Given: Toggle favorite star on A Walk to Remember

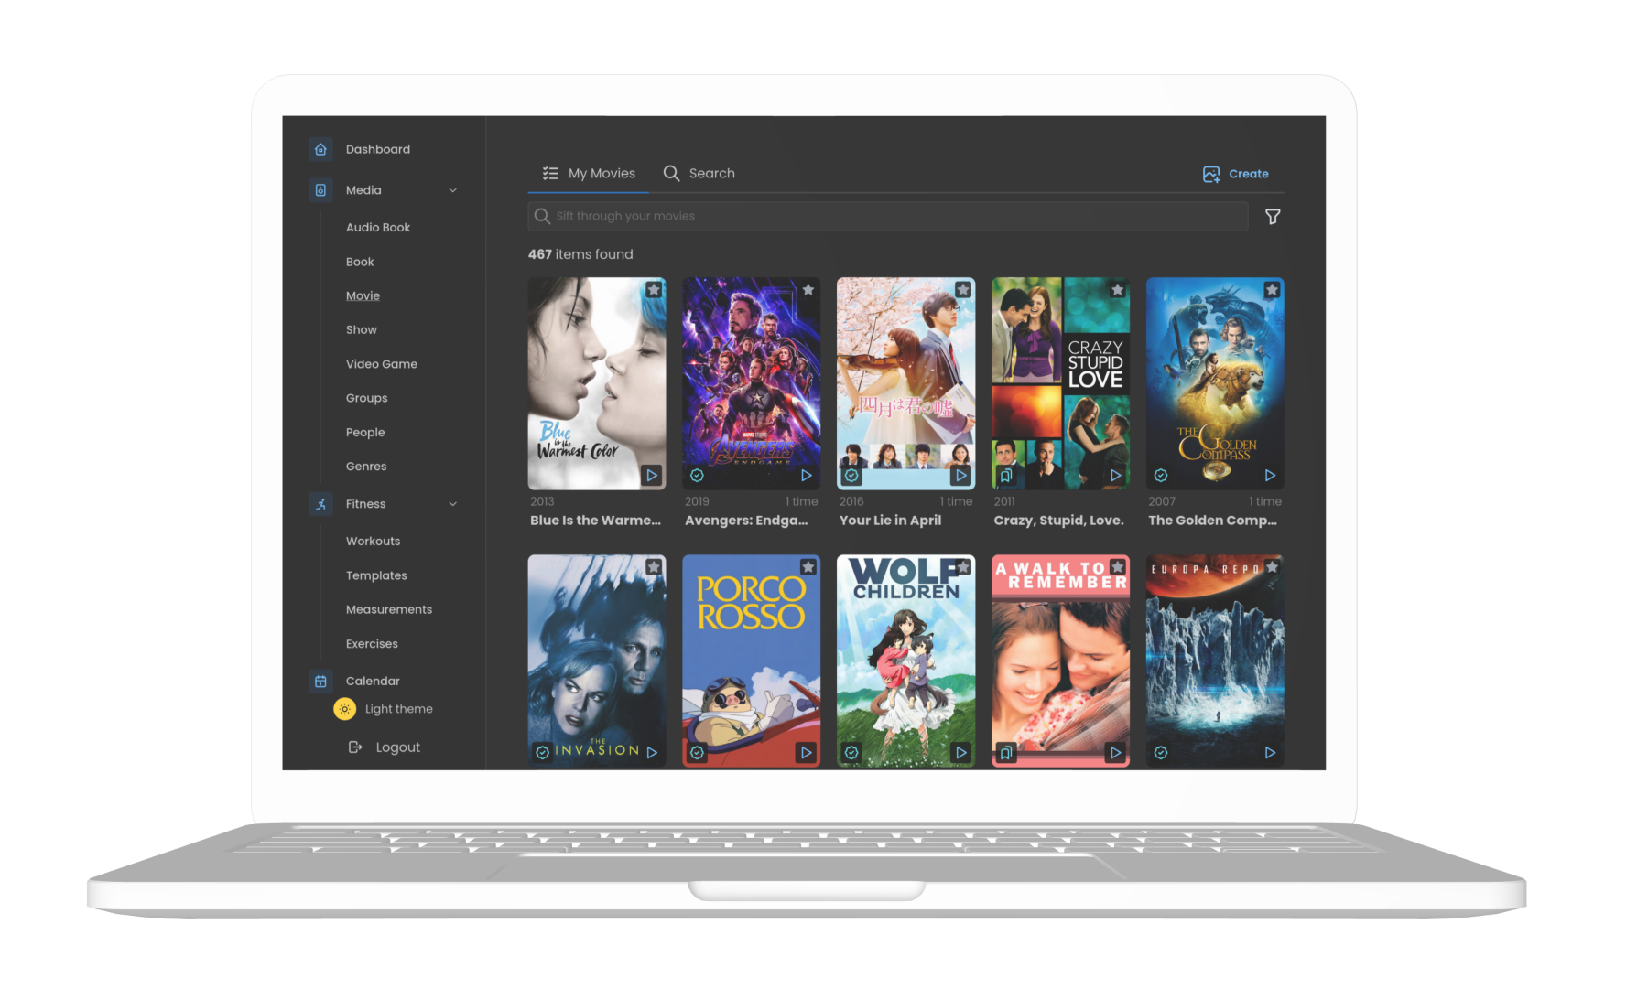Looking at the screenshot, I should [x=1118, y=567].
